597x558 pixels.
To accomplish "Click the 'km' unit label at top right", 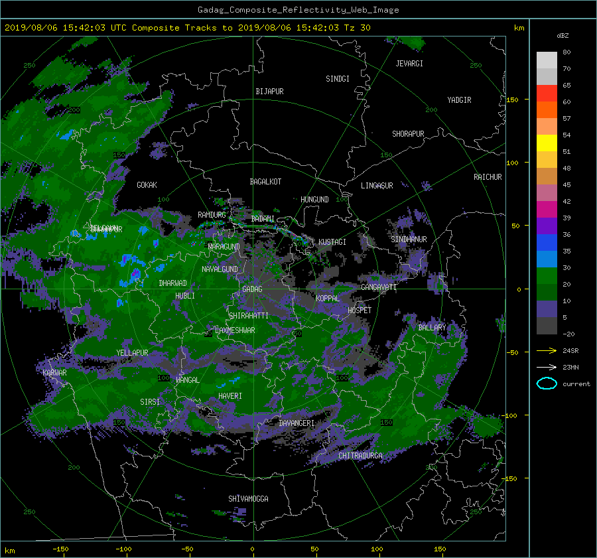I will point(519,28).
